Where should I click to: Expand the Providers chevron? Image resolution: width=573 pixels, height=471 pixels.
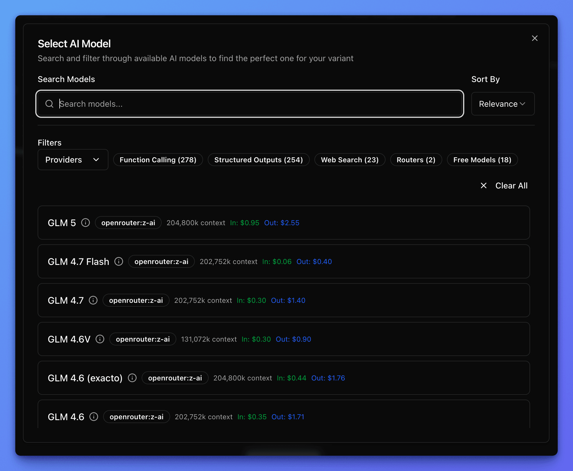[96, 160]
